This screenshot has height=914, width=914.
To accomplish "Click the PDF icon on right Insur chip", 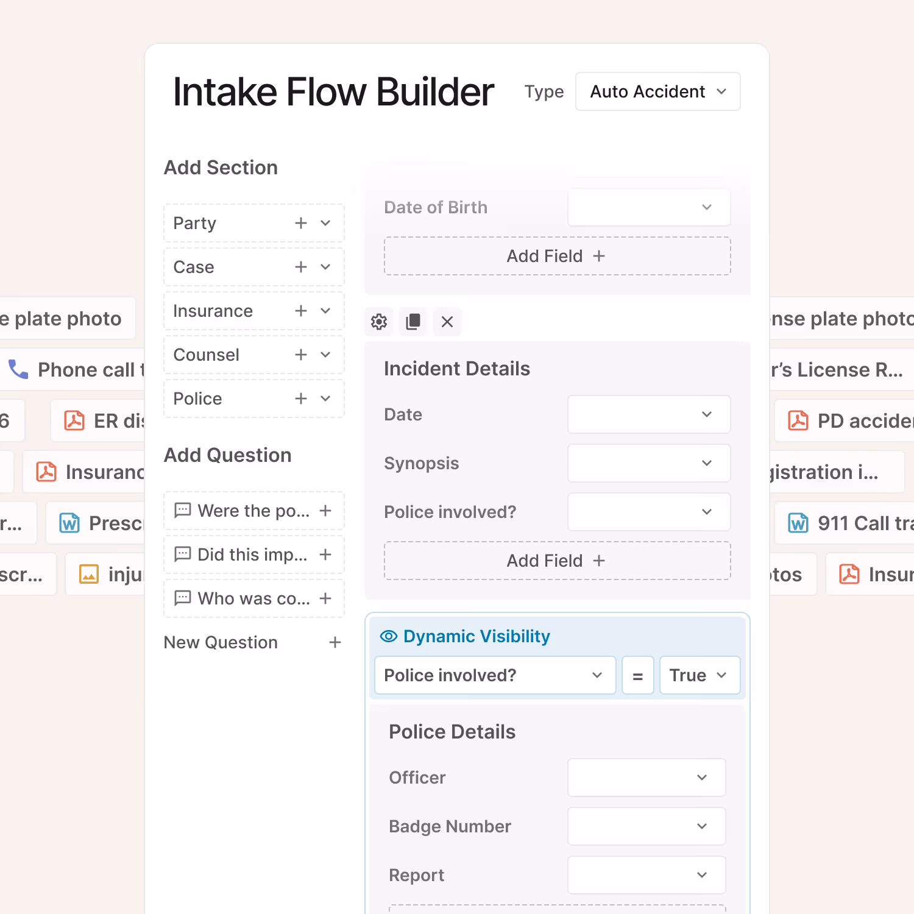I will 849,574.
